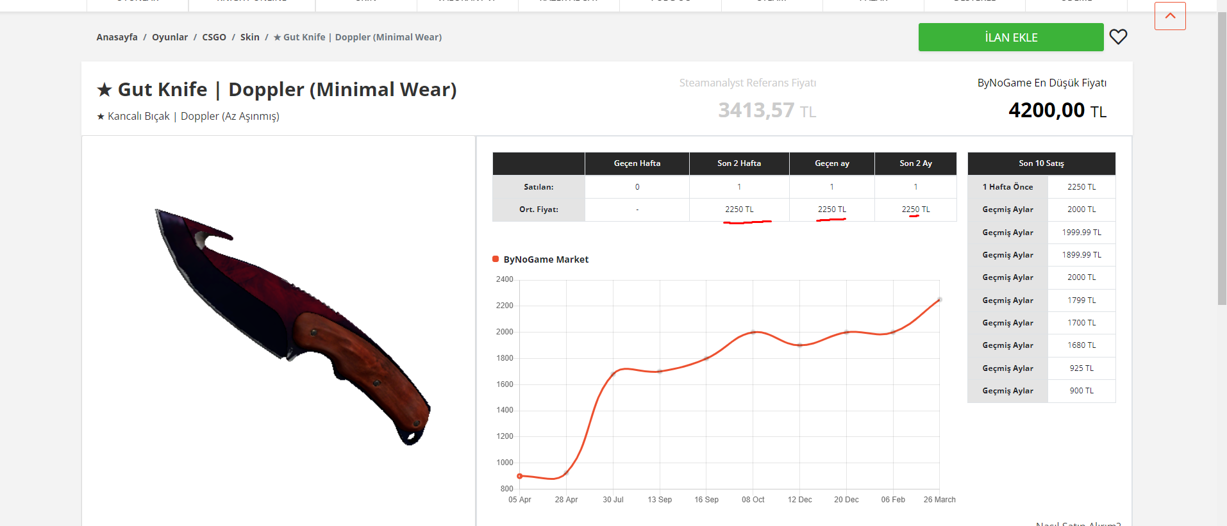Click the sold count 1 under Geçen ay

832,187
